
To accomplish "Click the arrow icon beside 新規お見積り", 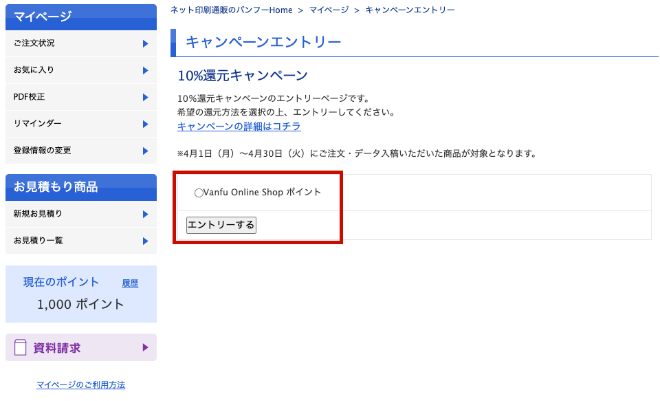I will 145,215.
